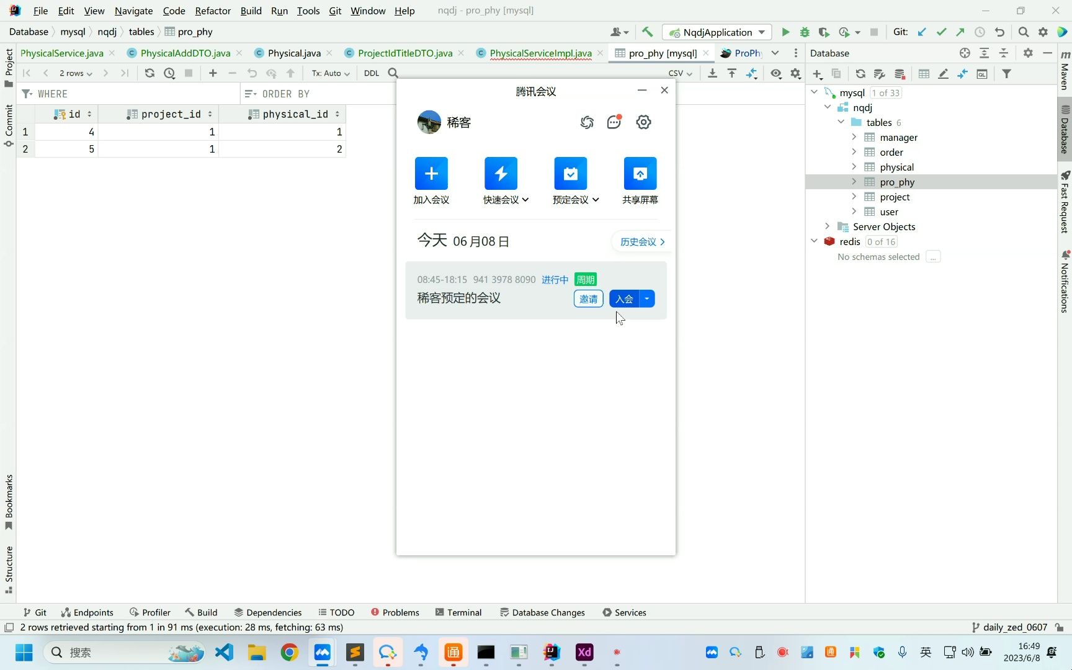The height and width of the screenshot is (670, 1072).
Task: Open the Refactor menu
Action: click(x=213, y=11)
